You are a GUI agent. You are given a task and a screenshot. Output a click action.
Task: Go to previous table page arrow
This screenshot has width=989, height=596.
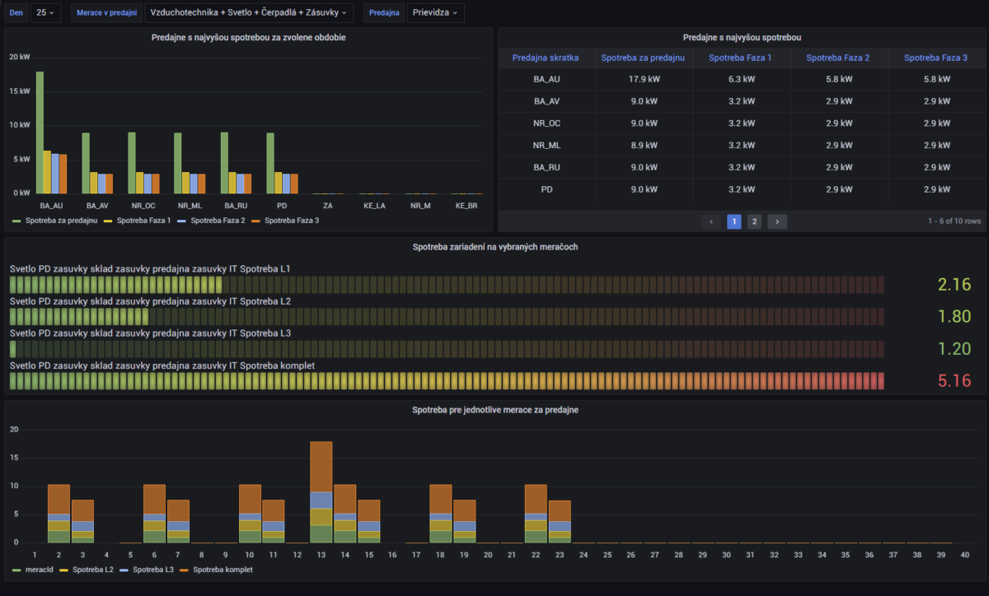tap(711, 221)
